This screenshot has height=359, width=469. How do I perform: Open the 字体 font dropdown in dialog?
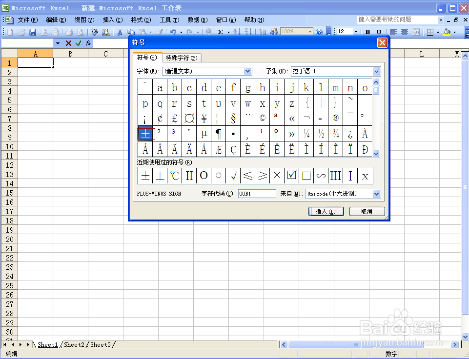click(247, 71)
